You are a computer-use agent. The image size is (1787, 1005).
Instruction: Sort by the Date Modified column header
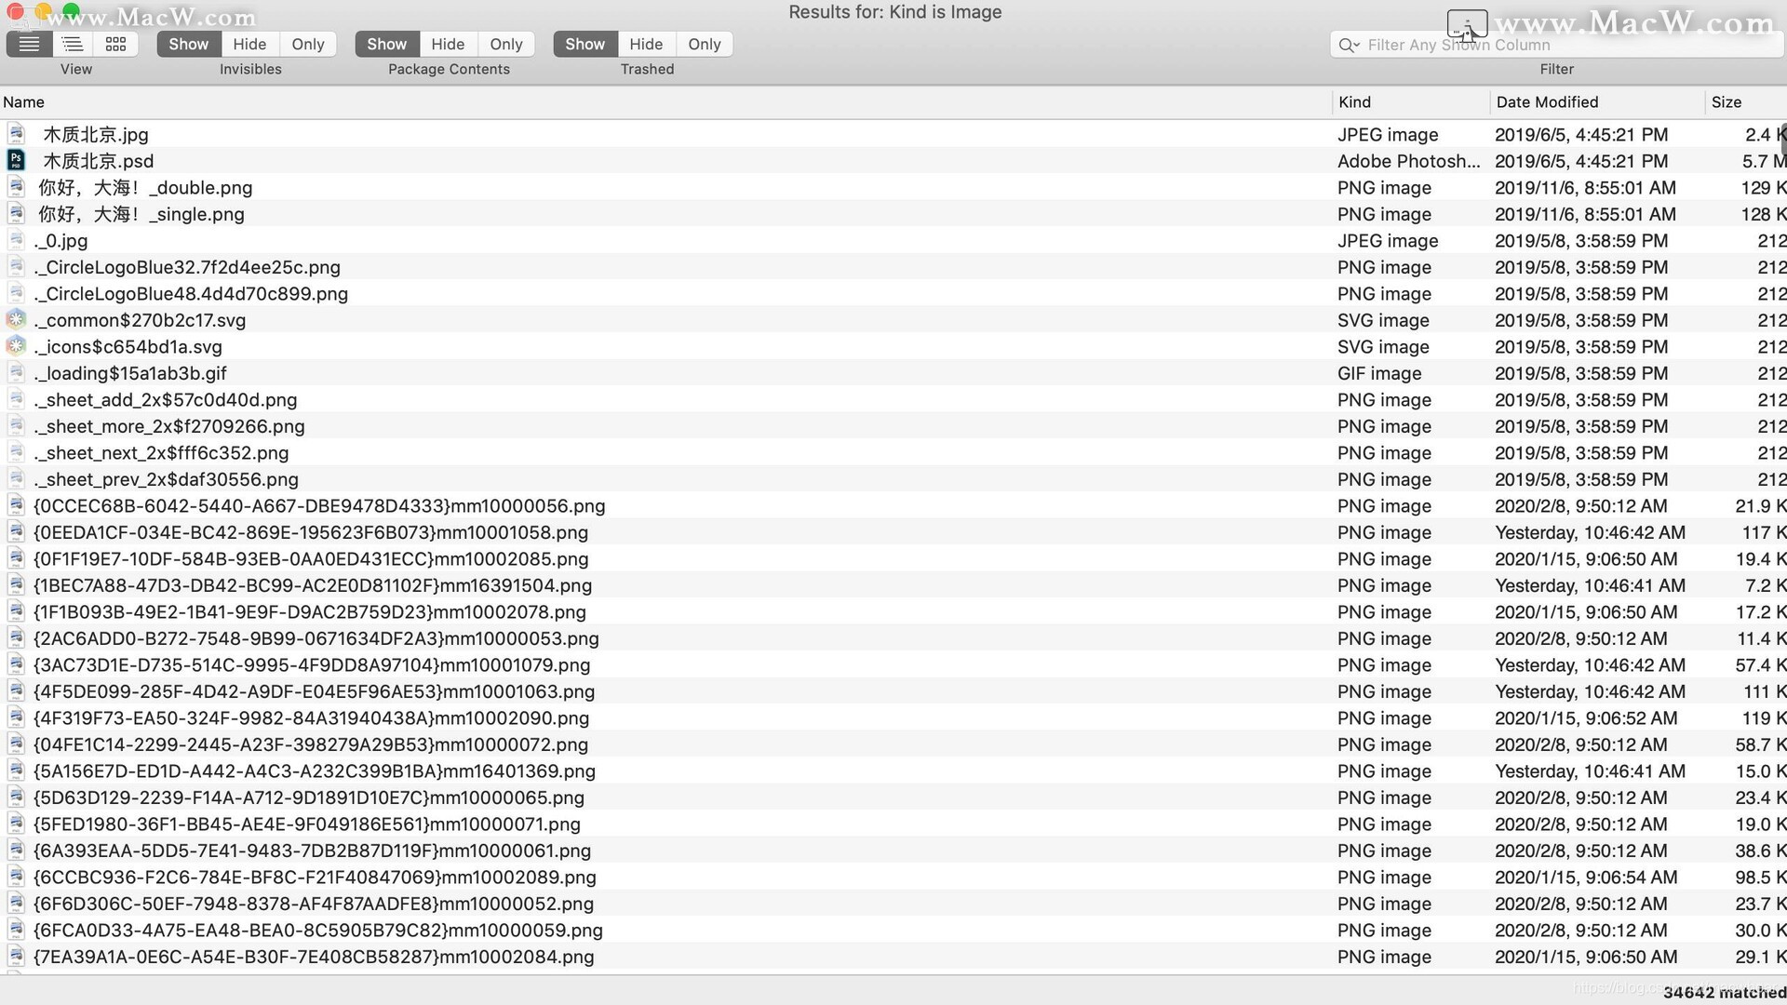(x=1547, y=102)
